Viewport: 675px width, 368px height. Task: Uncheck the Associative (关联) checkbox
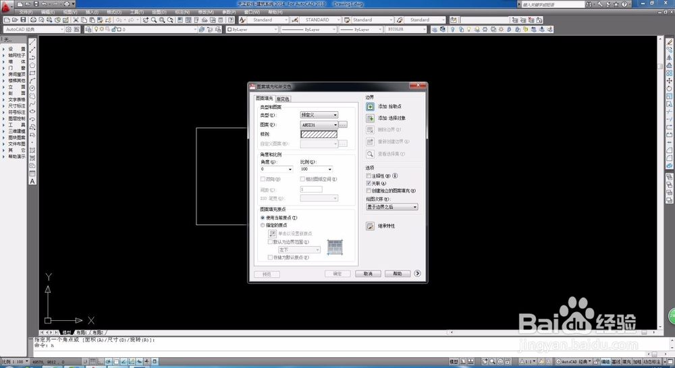[x=369, y=183]
